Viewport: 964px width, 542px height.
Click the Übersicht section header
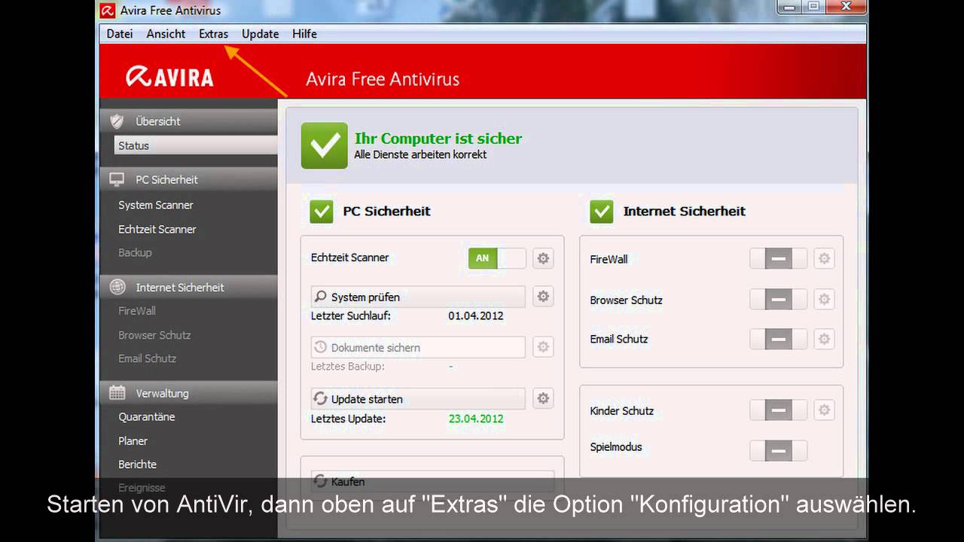coord(188,121)
